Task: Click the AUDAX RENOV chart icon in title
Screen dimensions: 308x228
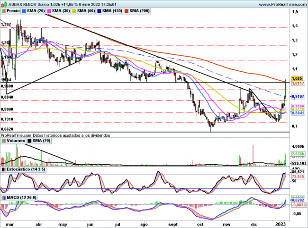Action: pos(4,3)
